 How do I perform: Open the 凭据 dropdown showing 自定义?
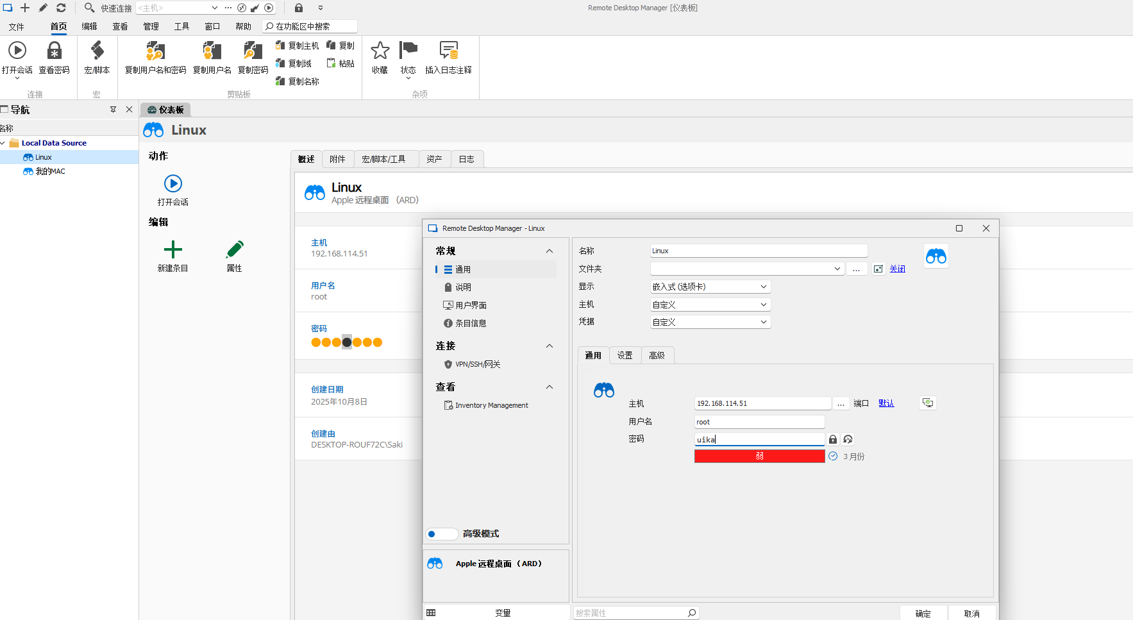click(x=710, y=322)
